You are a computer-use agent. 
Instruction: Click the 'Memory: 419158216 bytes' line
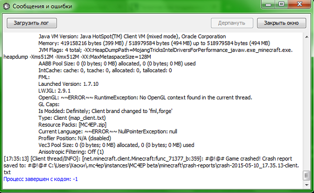154,43
